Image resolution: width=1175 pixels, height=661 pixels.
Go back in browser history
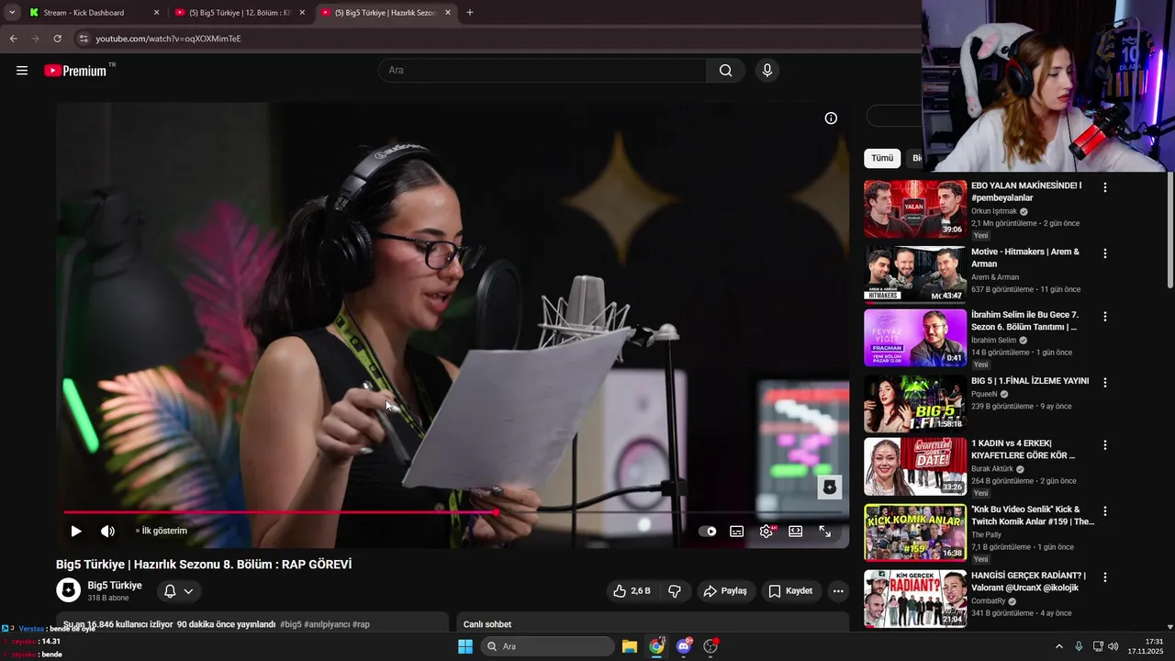(x=13, y=39)
